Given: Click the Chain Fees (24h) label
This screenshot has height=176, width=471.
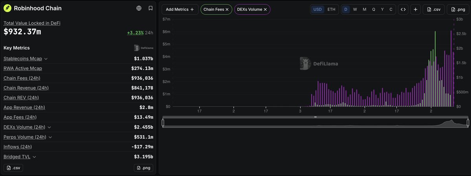Looking at the screenshot, I should 22,78.
